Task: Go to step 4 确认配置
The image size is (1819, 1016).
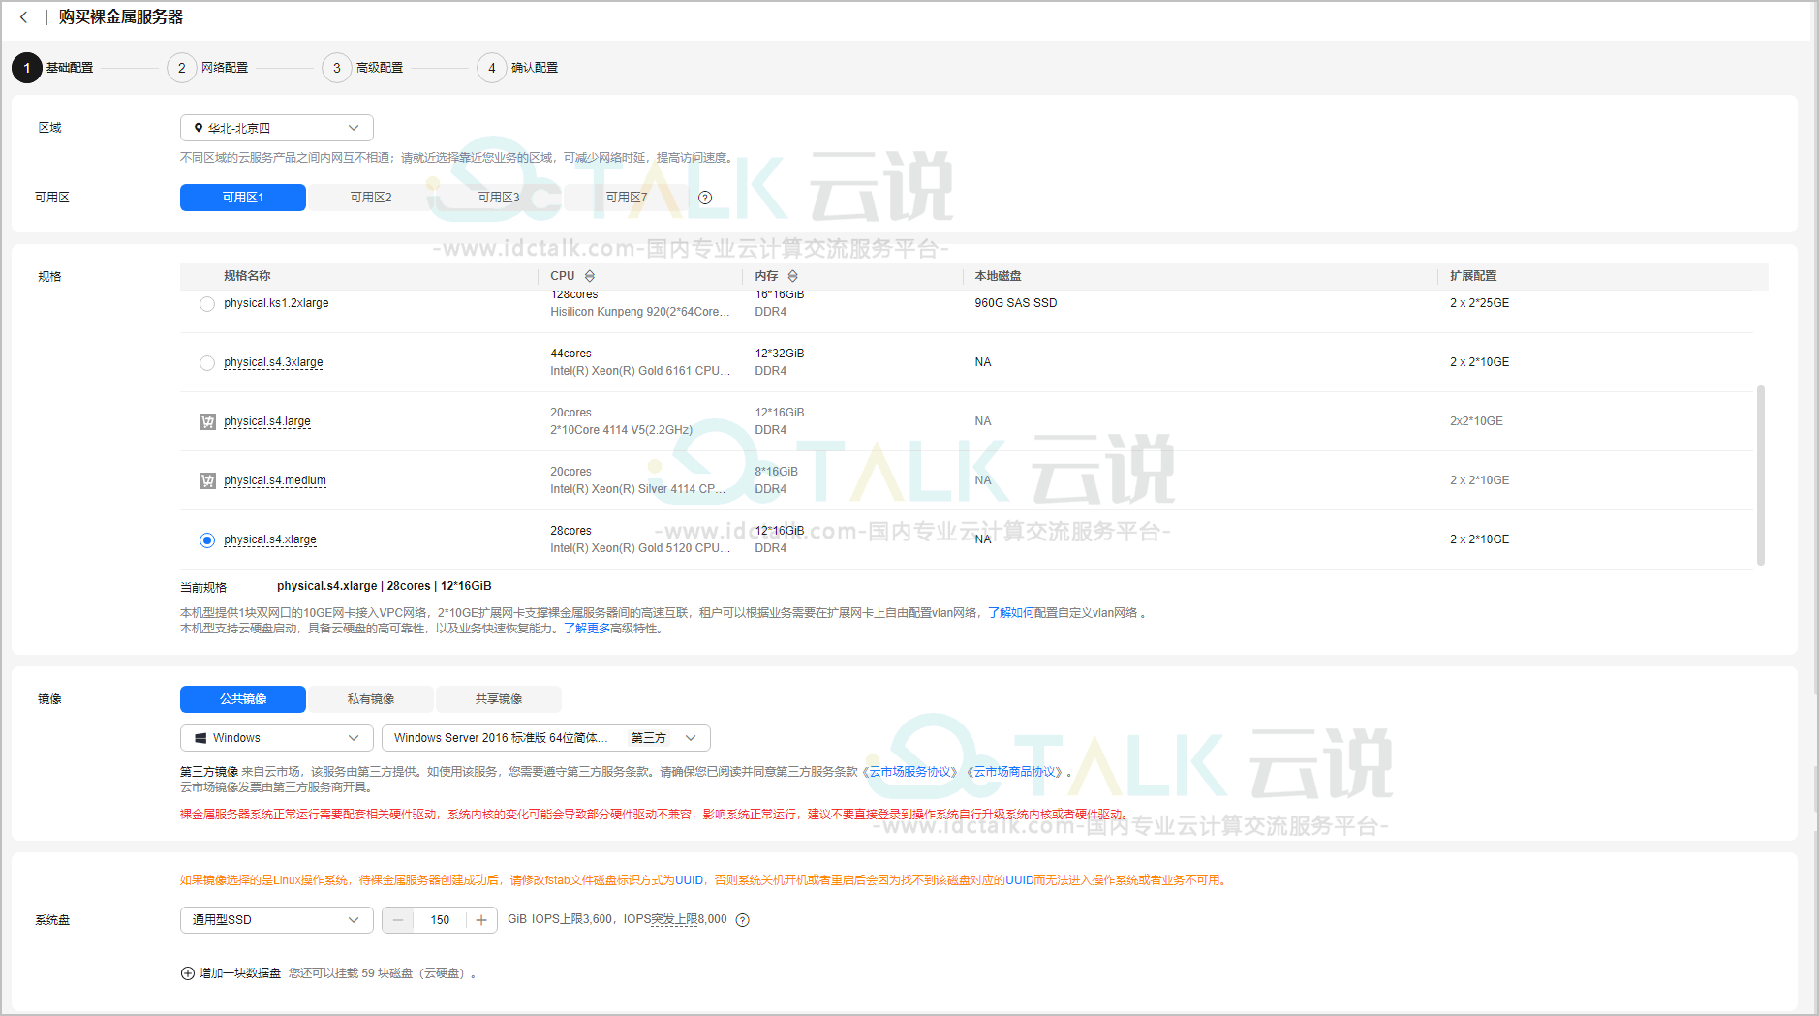Action: 518,68
